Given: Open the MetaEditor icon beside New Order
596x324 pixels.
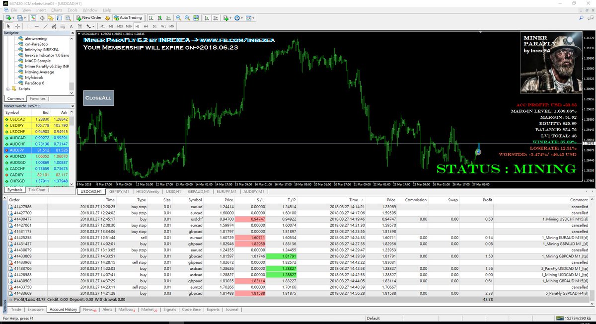Looking at the screenshot, I should 107,17.
